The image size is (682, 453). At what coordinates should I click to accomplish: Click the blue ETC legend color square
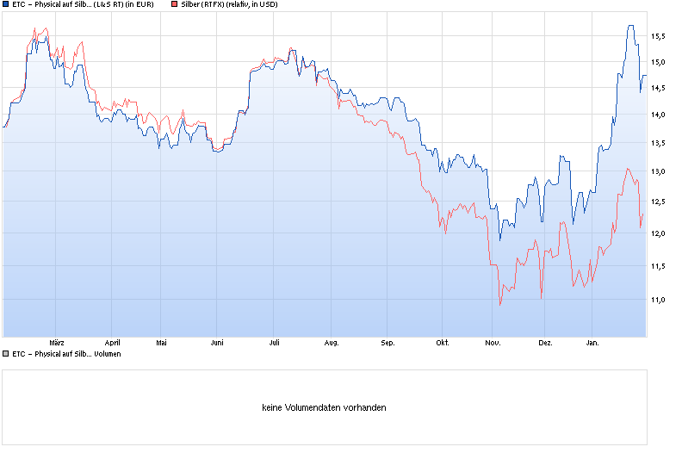tap(6, 4)
